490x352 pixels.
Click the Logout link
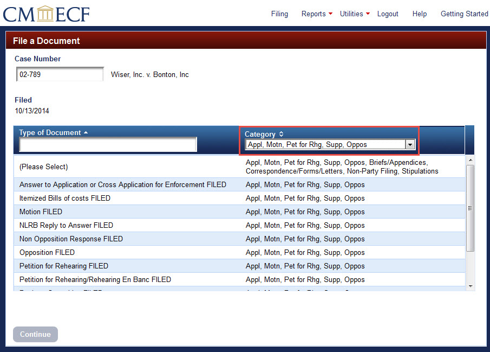tap(388, 14)
